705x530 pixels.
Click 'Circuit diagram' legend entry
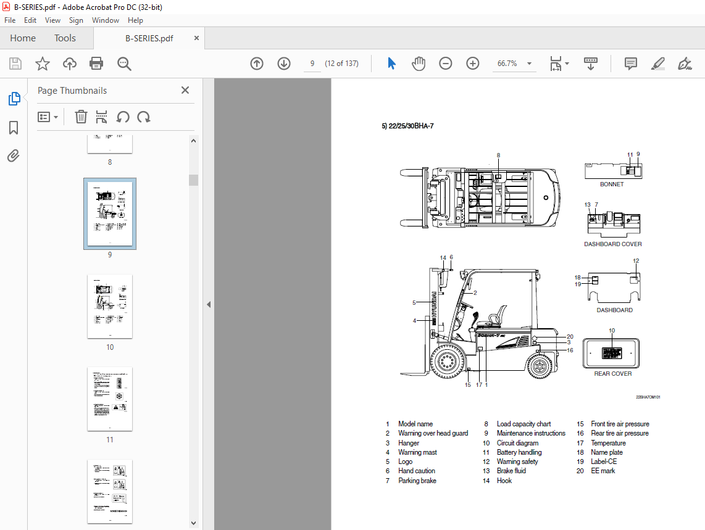point(517,443)
